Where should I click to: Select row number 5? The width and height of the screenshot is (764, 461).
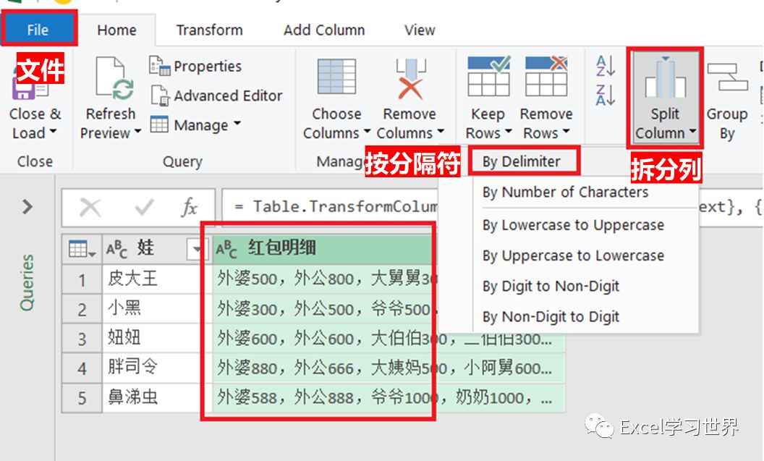82,398
